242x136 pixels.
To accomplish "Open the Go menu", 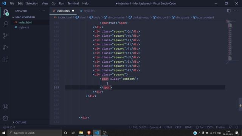I will [x=54, y=3].
